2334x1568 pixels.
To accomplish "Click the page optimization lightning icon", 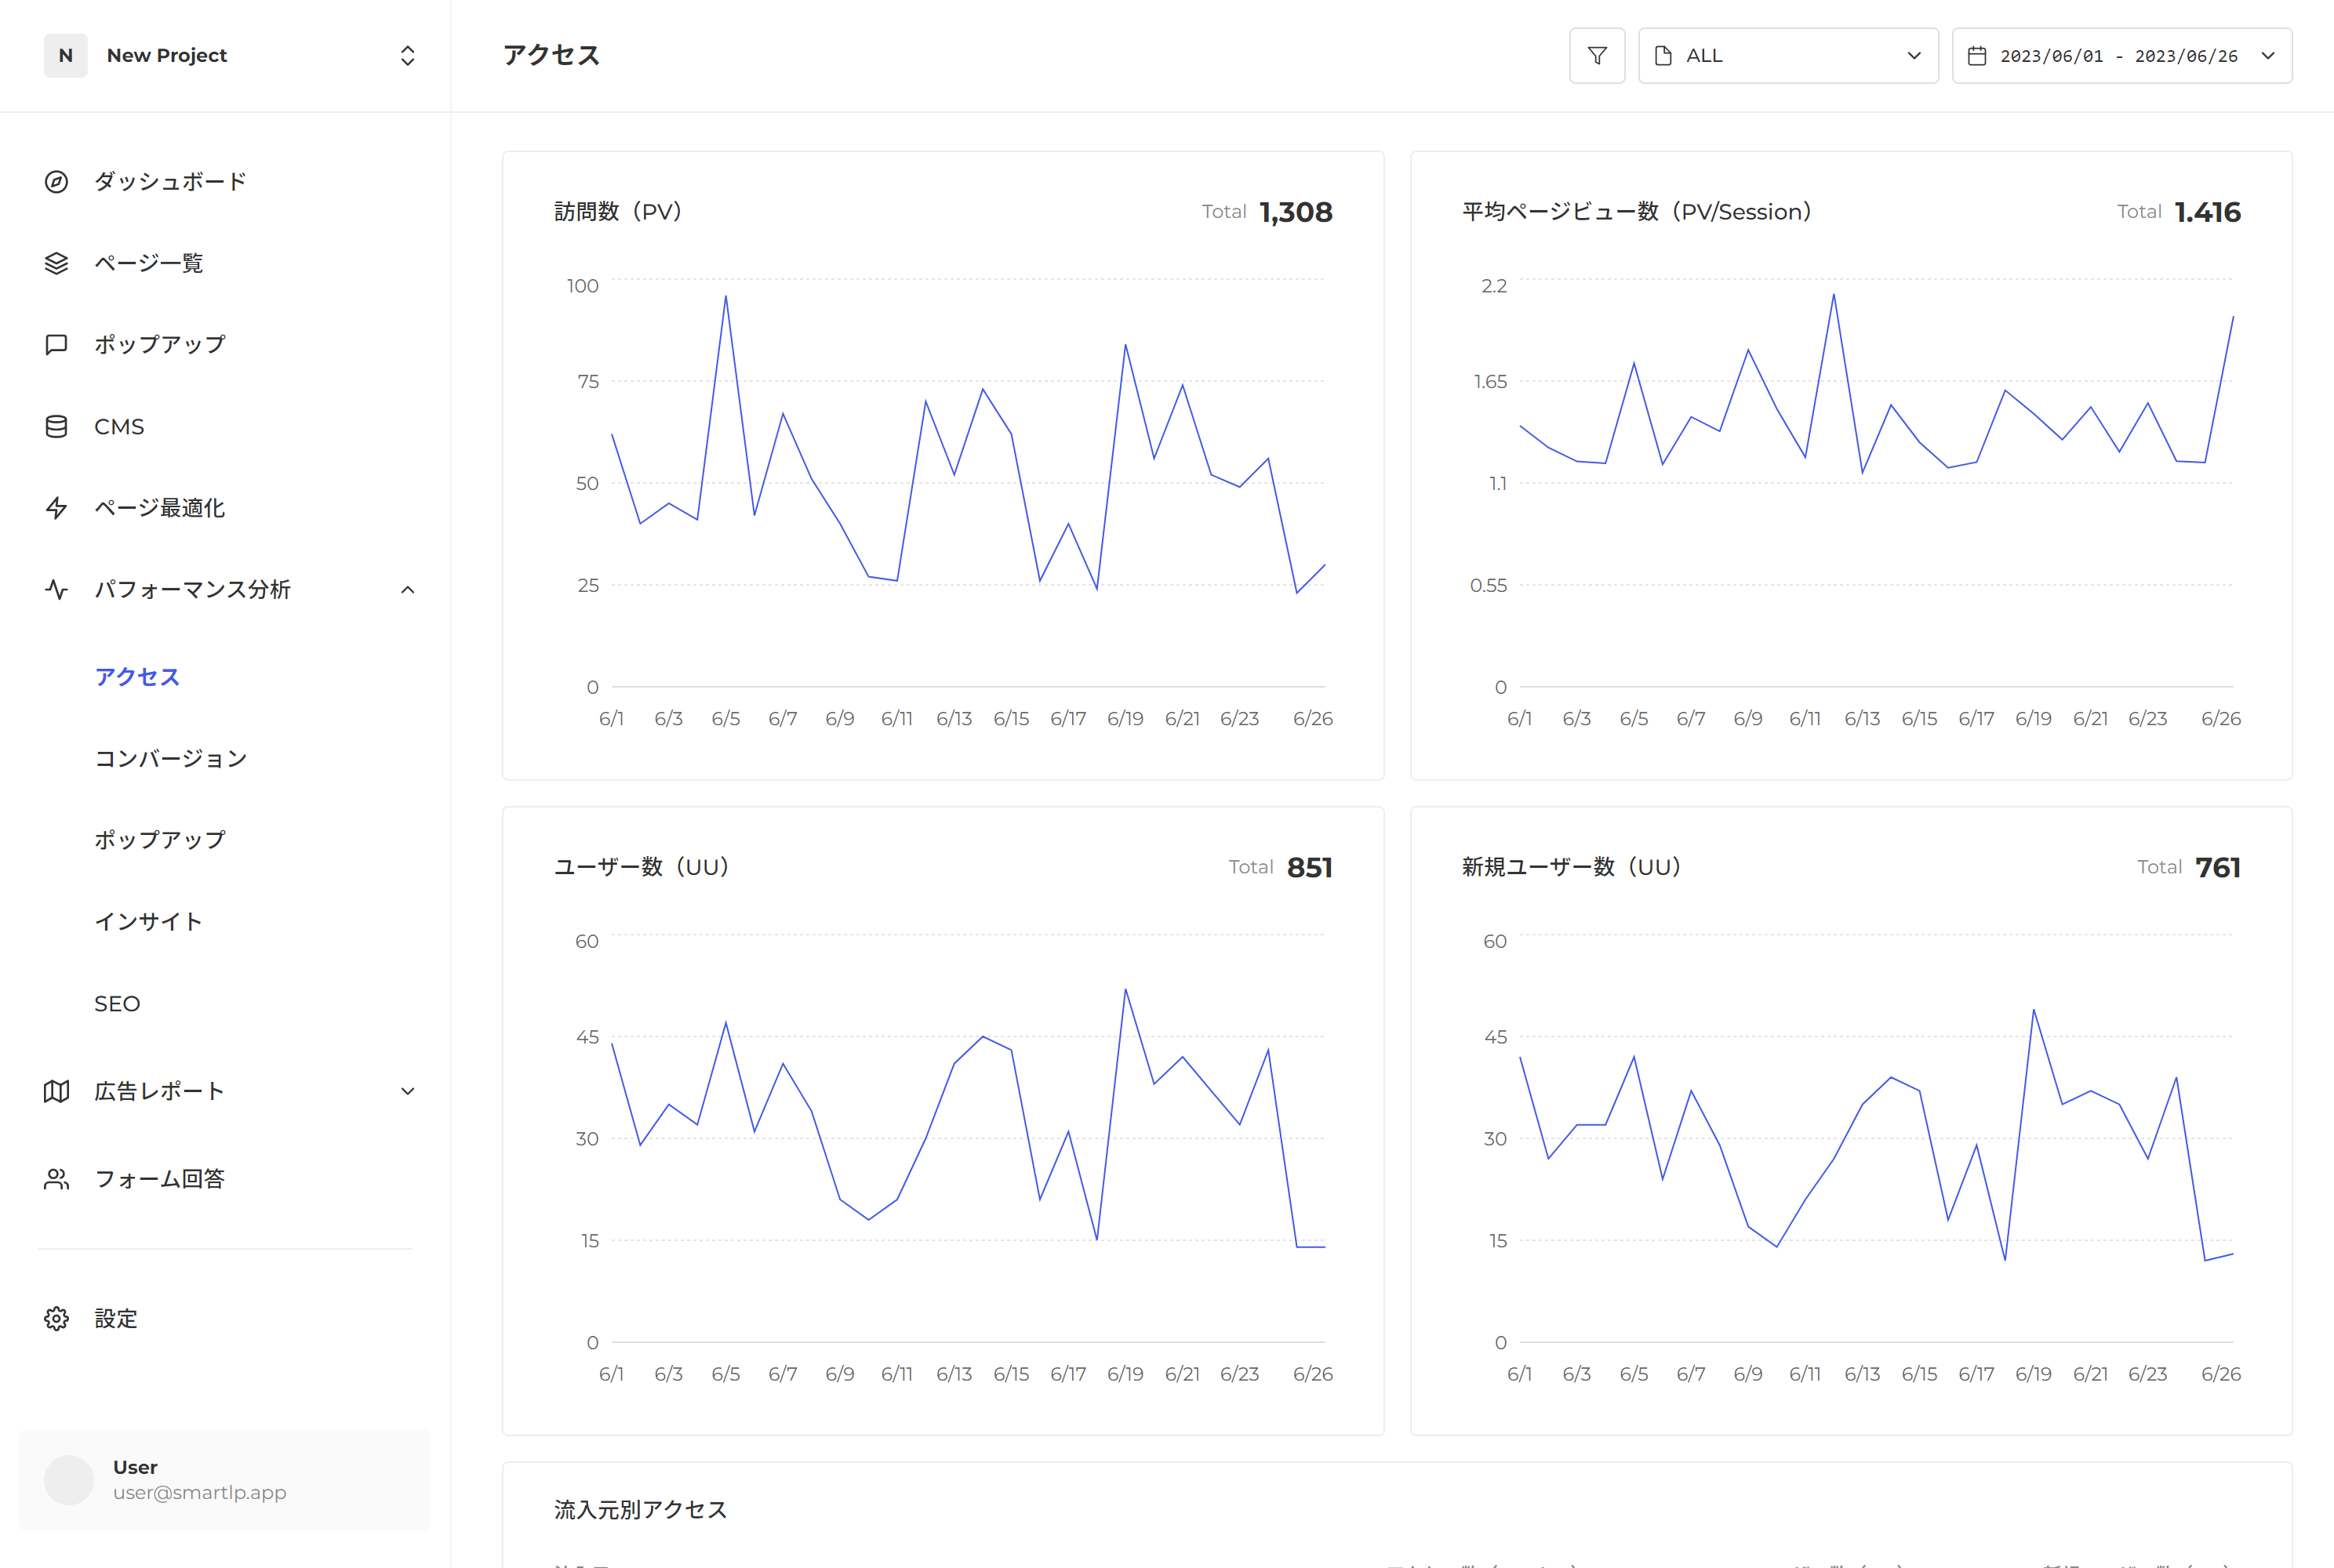I will click(57, 508).
